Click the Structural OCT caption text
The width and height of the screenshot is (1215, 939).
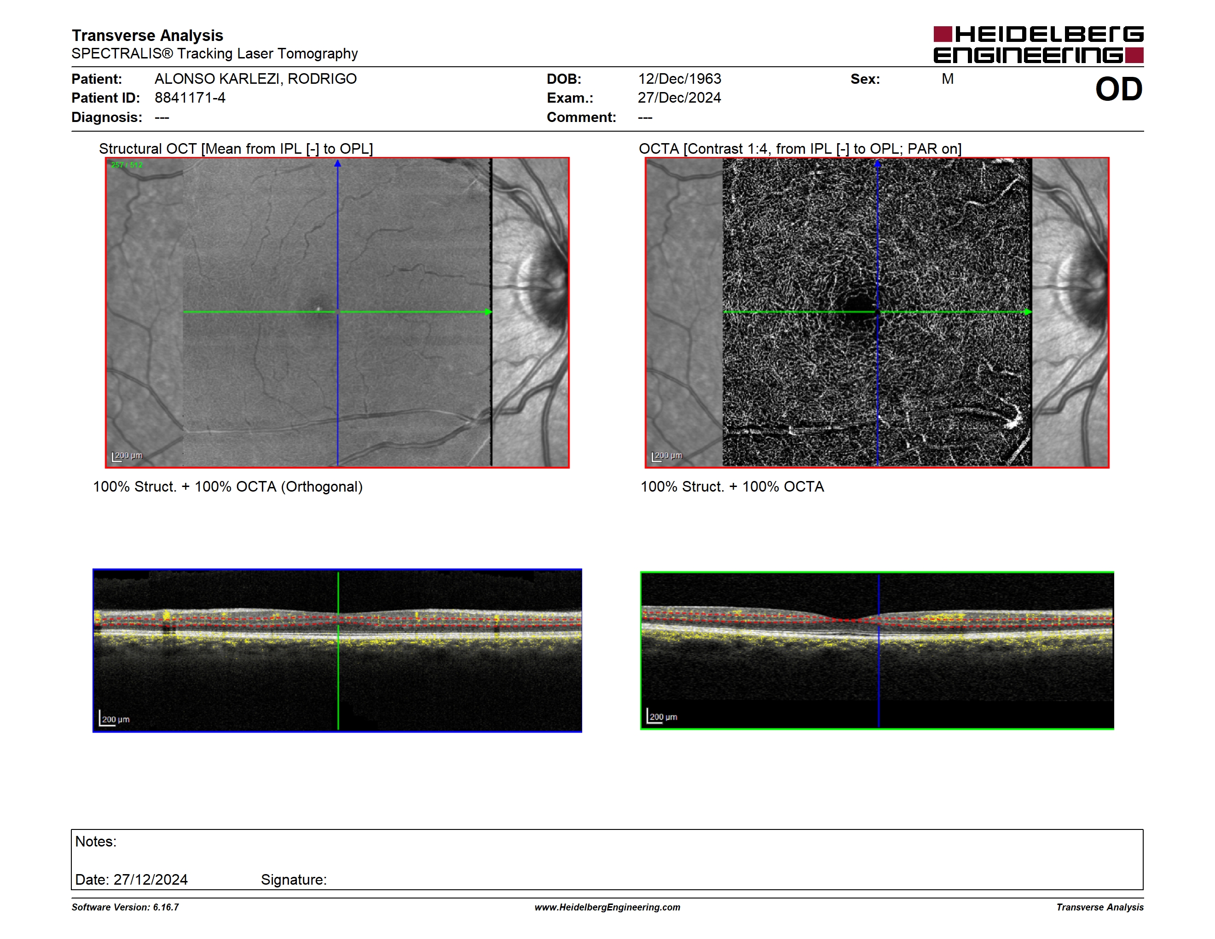coord(236,149)
